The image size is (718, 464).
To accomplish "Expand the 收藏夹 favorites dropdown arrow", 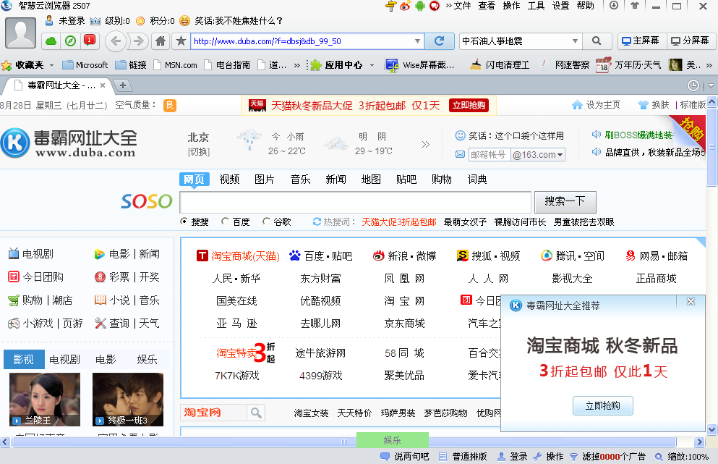I will pos(52,66).
